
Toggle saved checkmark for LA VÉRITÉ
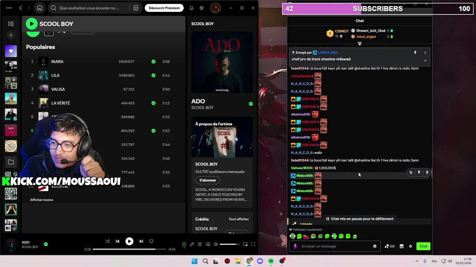click(153, 103)
